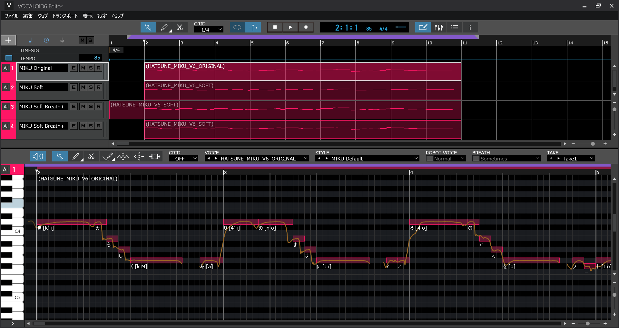This screenshot has width=619, height=328.
Task: Click the record button
Action: 306,27
